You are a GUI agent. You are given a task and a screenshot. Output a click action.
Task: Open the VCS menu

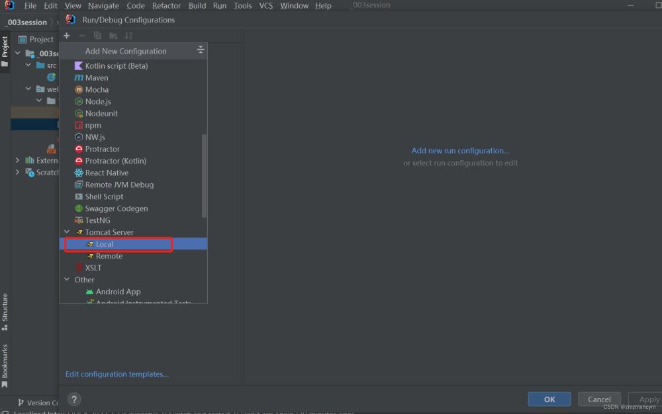click(x=266, y=5)
